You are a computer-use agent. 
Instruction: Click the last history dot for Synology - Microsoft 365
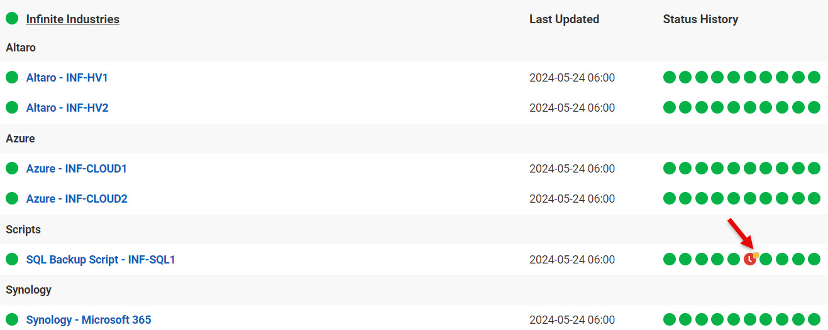pos(814,320)
